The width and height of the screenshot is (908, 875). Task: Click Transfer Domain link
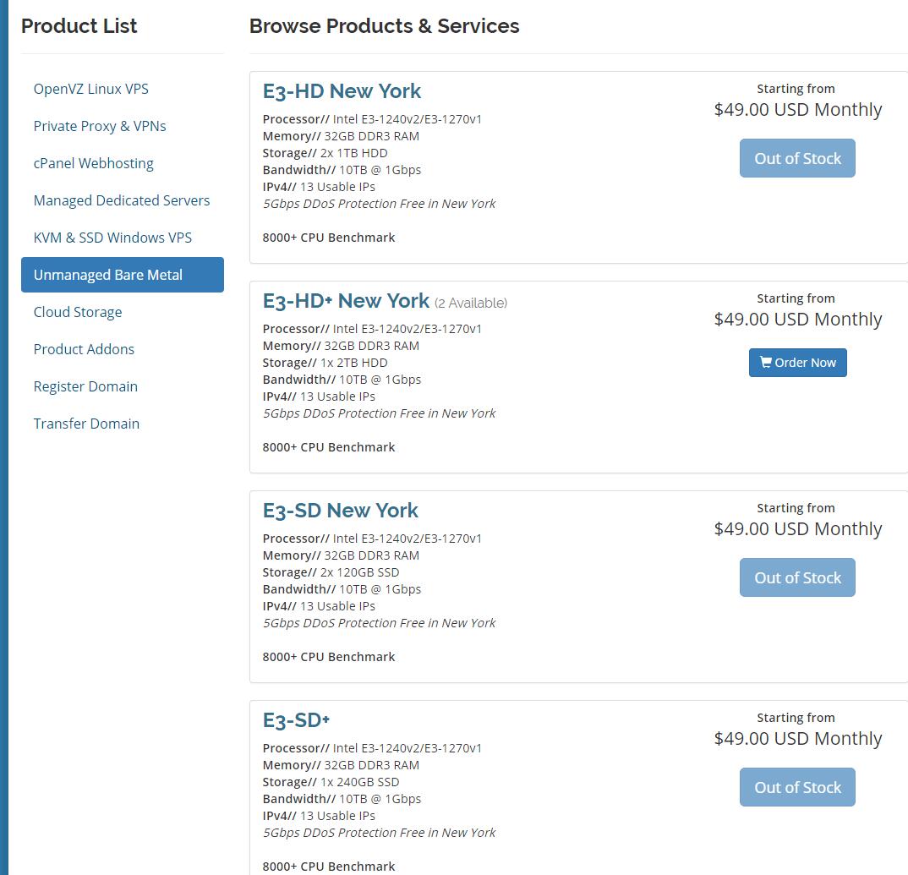pyautogui.click(x=86, y=424)
